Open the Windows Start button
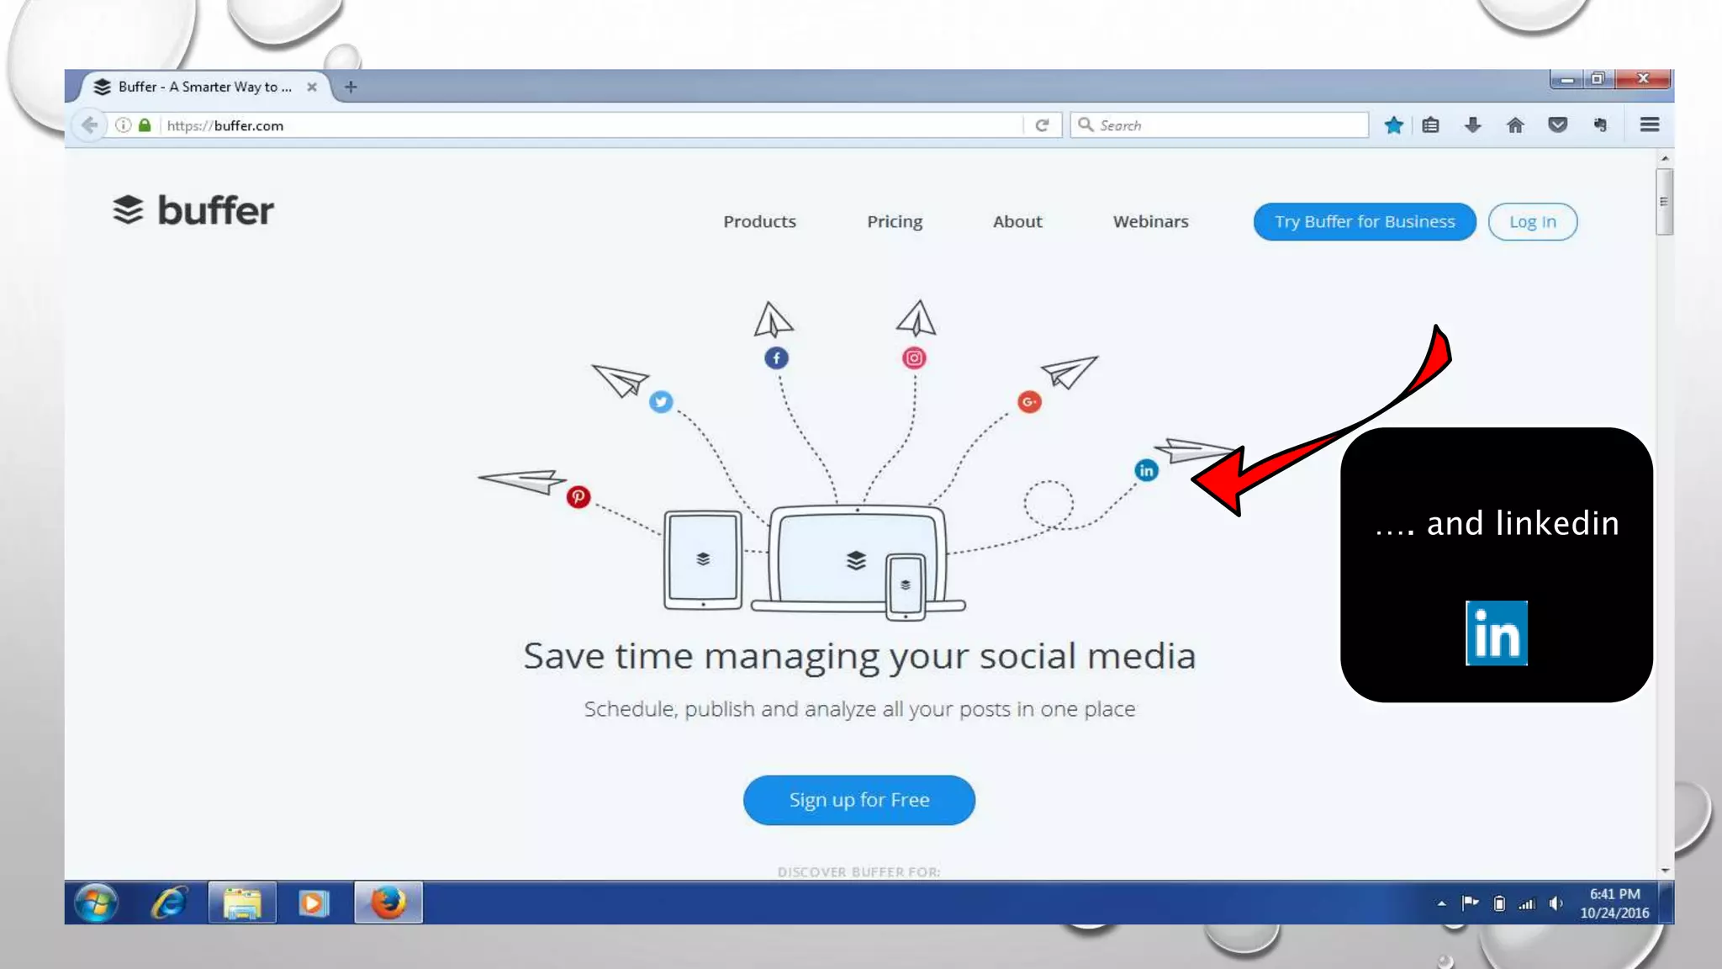 96,903
